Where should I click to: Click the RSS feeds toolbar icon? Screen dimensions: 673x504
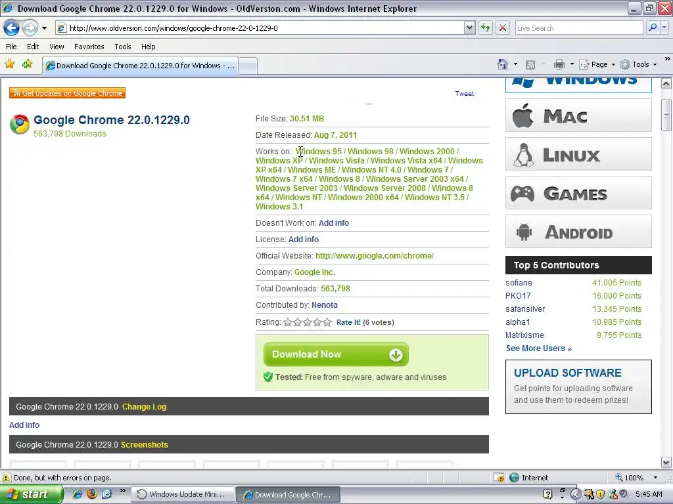pos(530,65)
